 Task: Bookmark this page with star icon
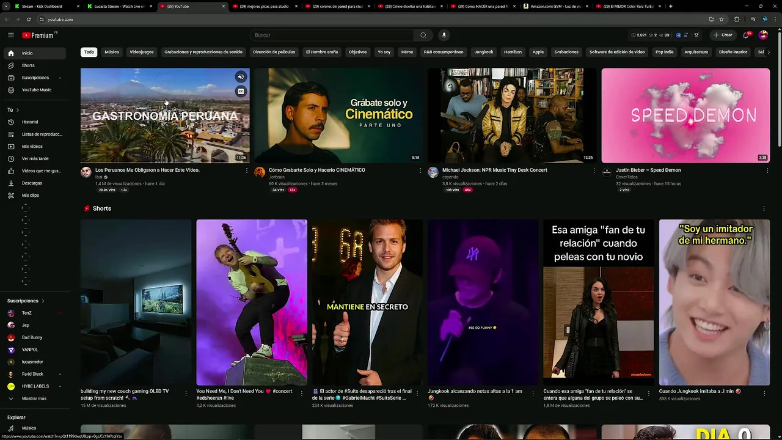tap(721, 19)
